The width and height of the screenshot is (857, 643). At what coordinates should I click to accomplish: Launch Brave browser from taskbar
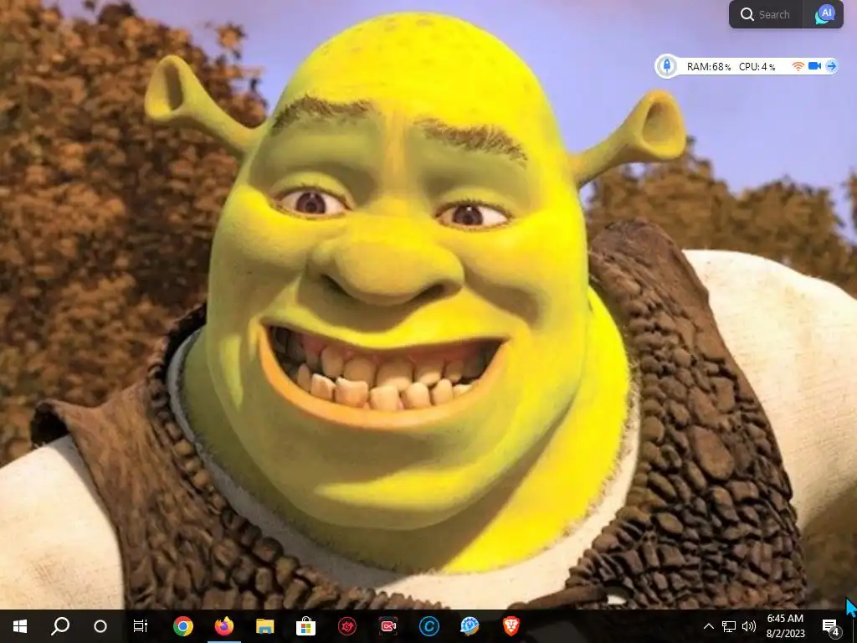(x=511, y=626)
